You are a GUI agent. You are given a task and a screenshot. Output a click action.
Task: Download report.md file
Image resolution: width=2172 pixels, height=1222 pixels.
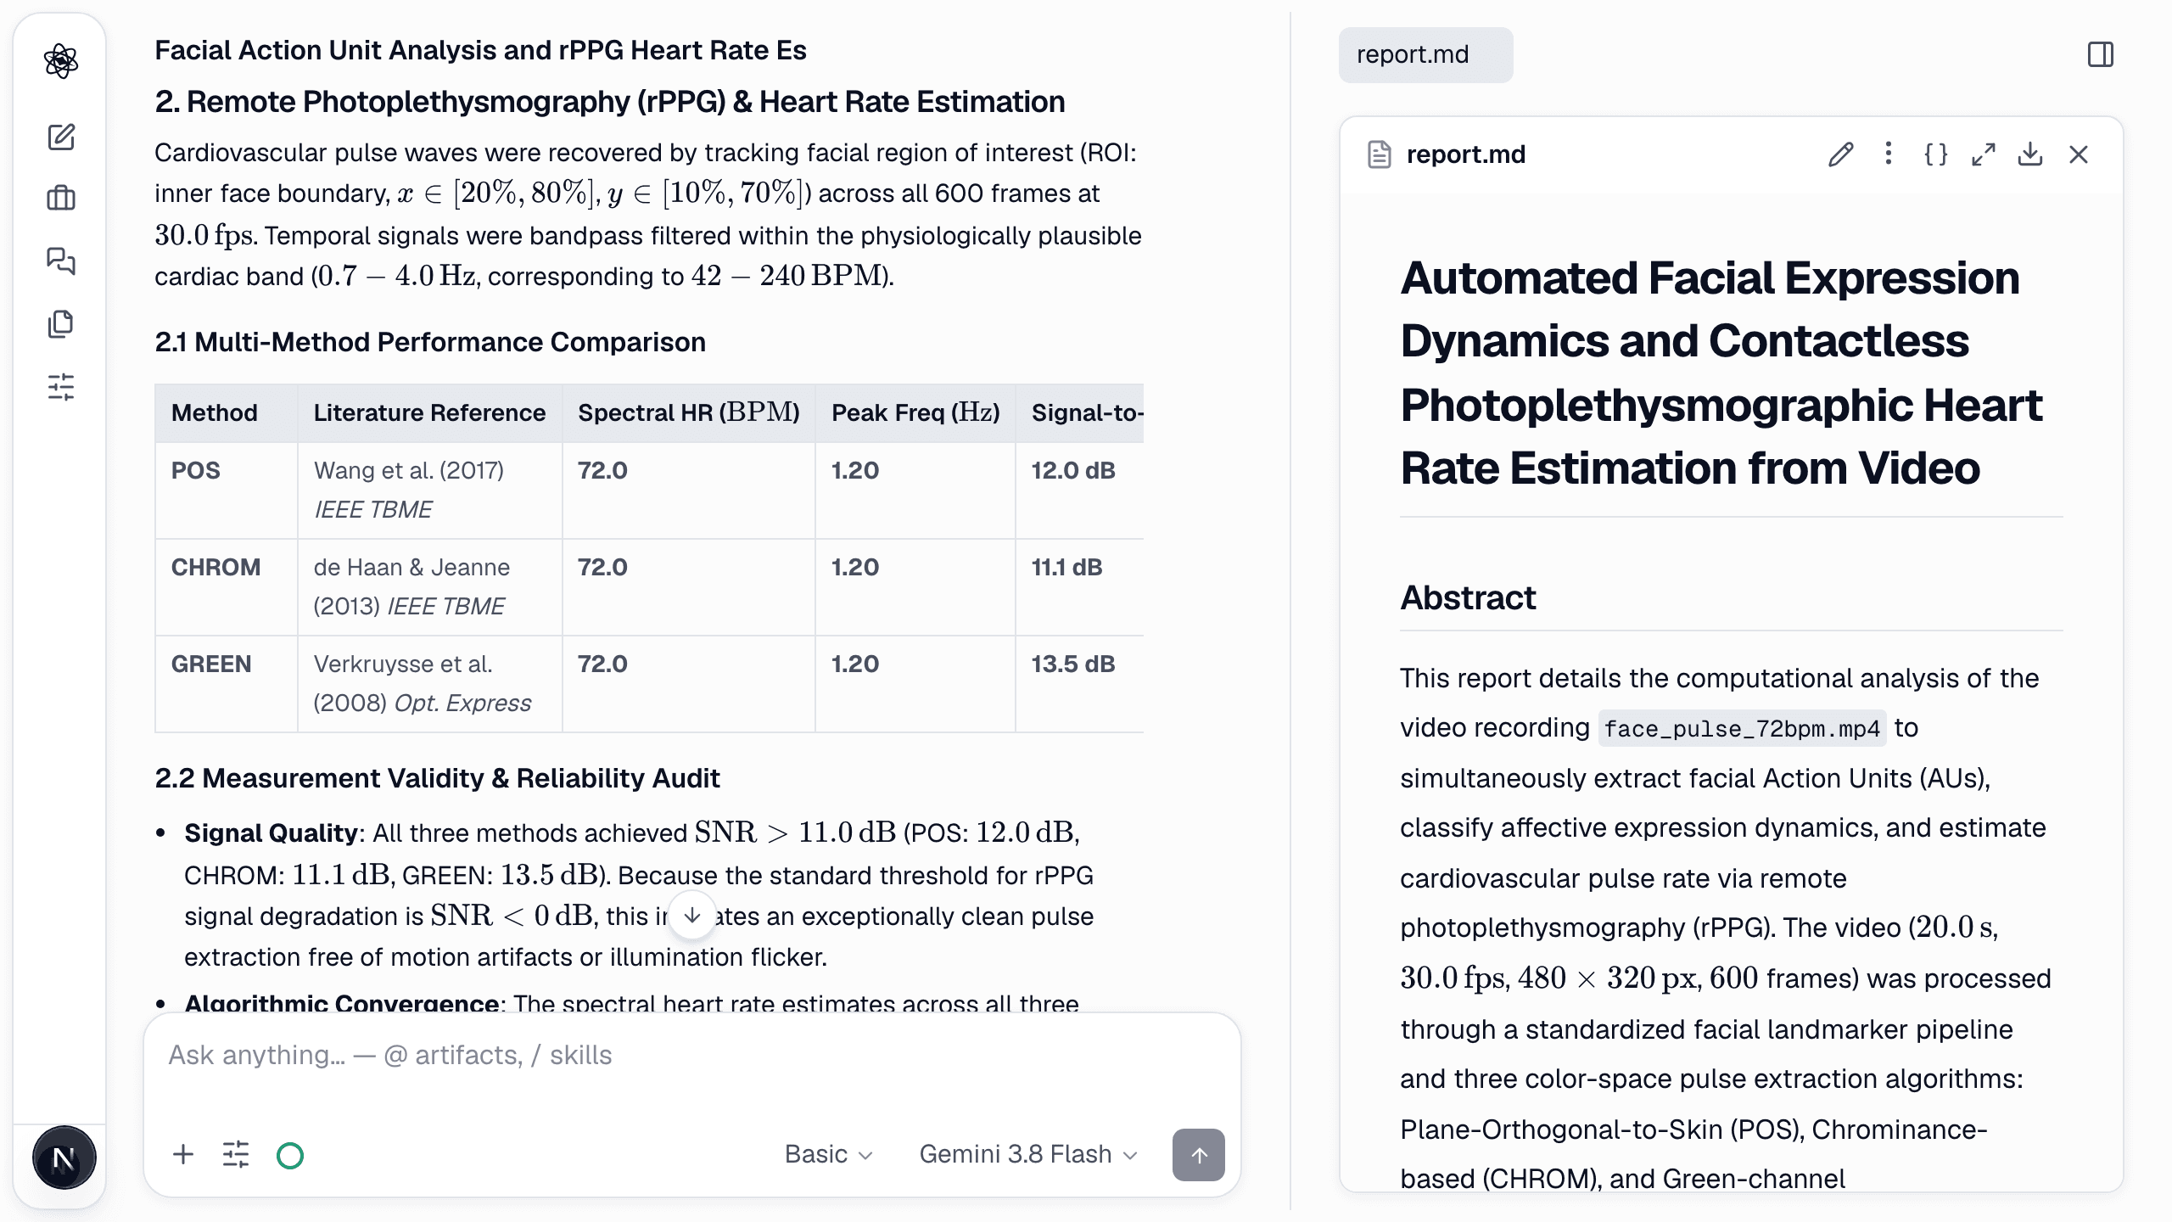click(x=2030, y=154)
